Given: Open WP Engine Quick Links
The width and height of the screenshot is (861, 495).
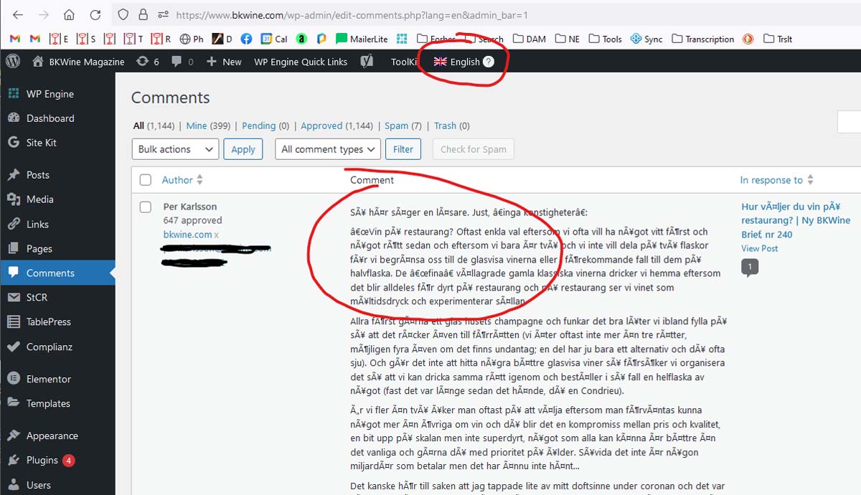Looking at the screenshot, I should 301,62.
